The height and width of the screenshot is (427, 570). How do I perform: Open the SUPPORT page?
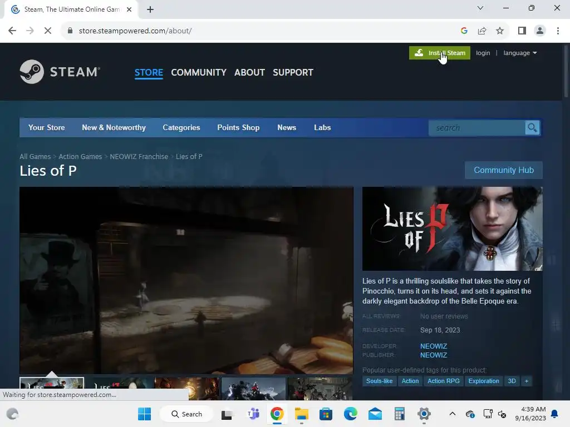tap(293, 72)
